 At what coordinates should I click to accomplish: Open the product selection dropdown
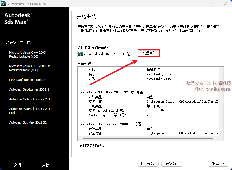click(107, 54)
